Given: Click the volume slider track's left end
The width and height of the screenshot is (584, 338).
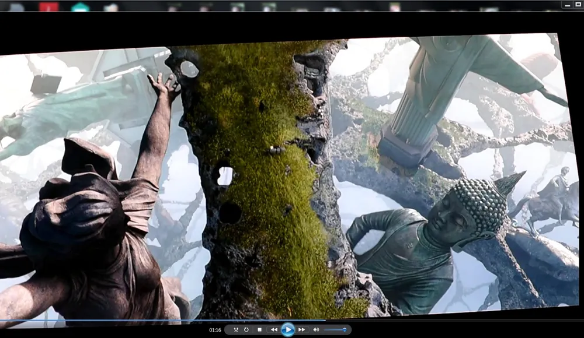Looking at the screenshot, I should (x=326, y=330).
